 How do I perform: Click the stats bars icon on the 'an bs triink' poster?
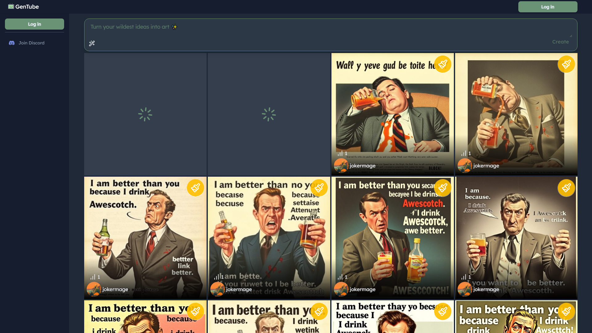click(464, 277)
